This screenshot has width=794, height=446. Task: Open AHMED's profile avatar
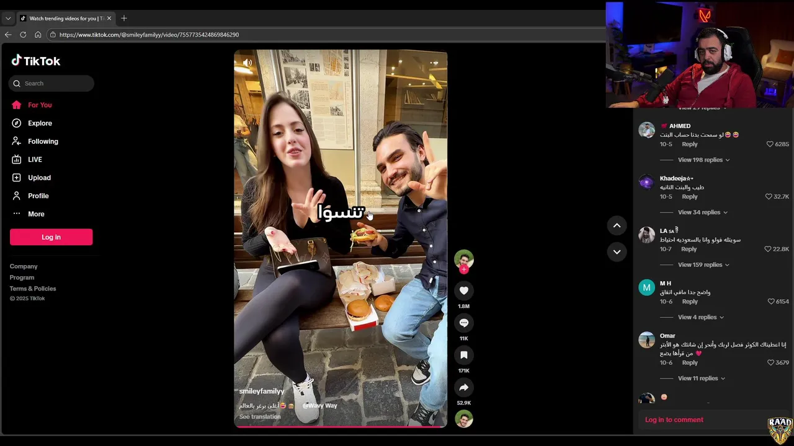[646, 130]
